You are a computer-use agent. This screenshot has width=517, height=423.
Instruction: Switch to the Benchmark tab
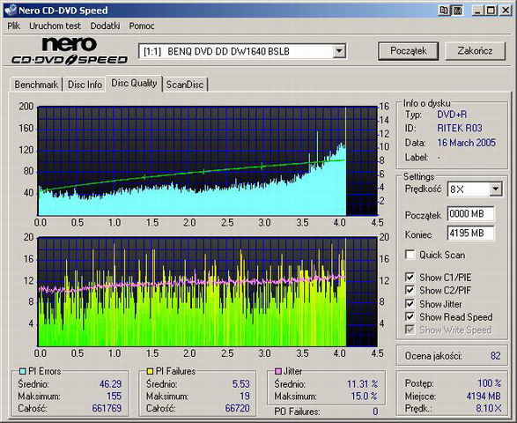(36, 85)
